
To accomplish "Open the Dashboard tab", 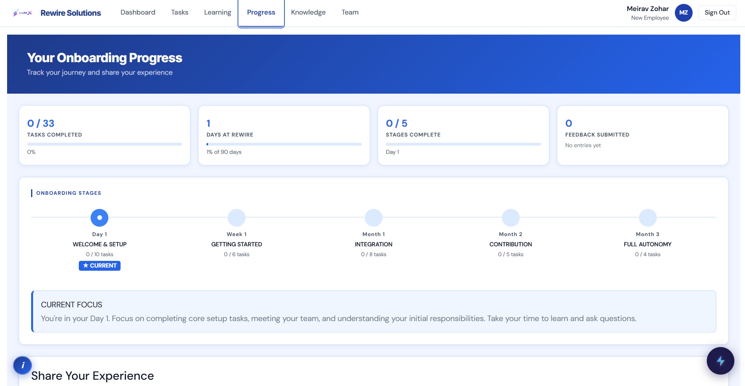I will (138, 13).
